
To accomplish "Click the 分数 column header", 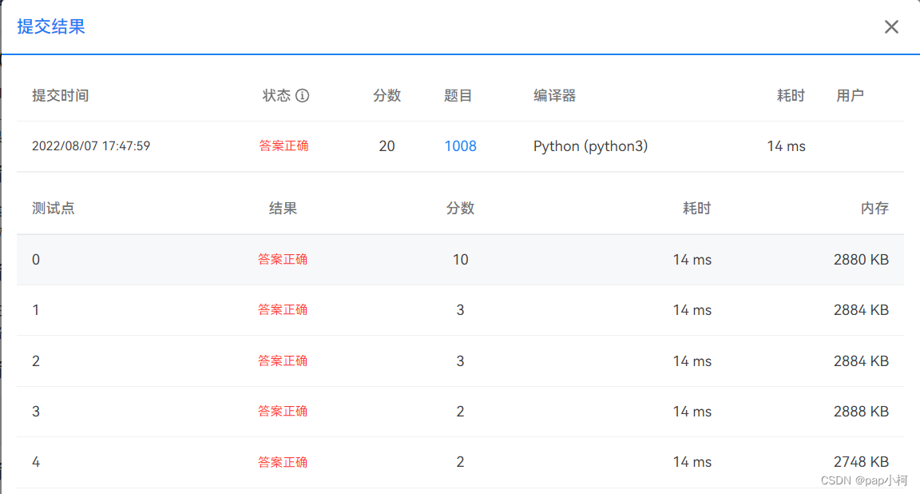I will tap(387, 94).
